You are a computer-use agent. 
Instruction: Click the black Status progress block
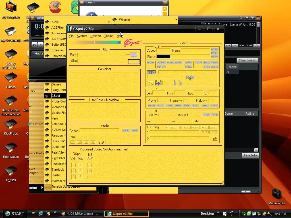163,56
